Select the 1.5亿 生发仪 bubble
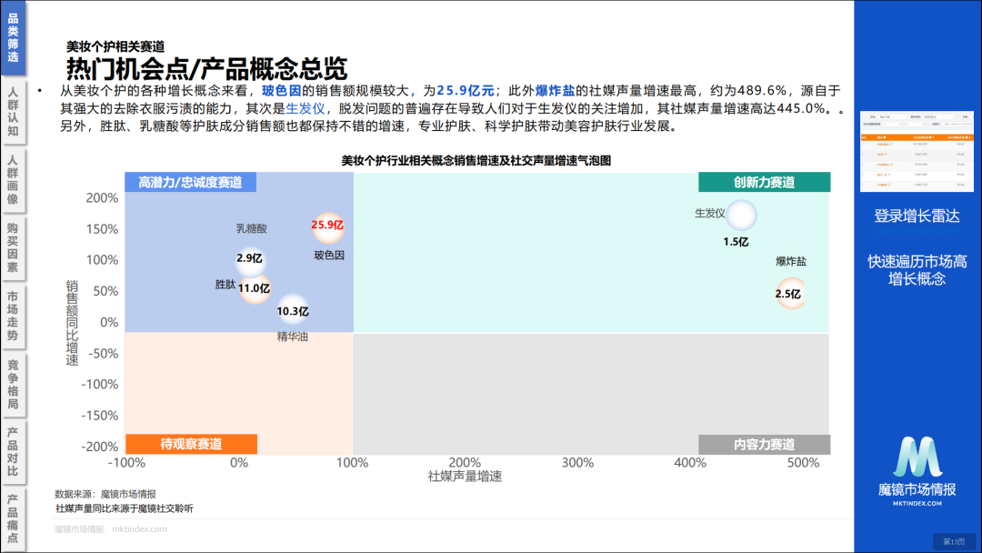982x553 pixels. pos(741,216)
